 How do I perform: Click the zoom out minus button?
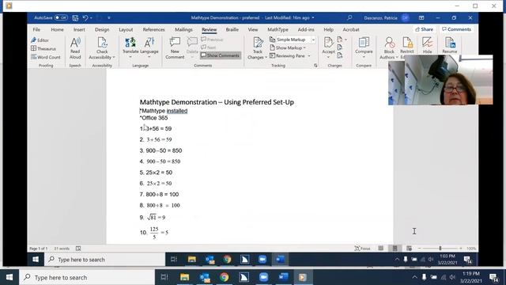[x=419, y=248]
